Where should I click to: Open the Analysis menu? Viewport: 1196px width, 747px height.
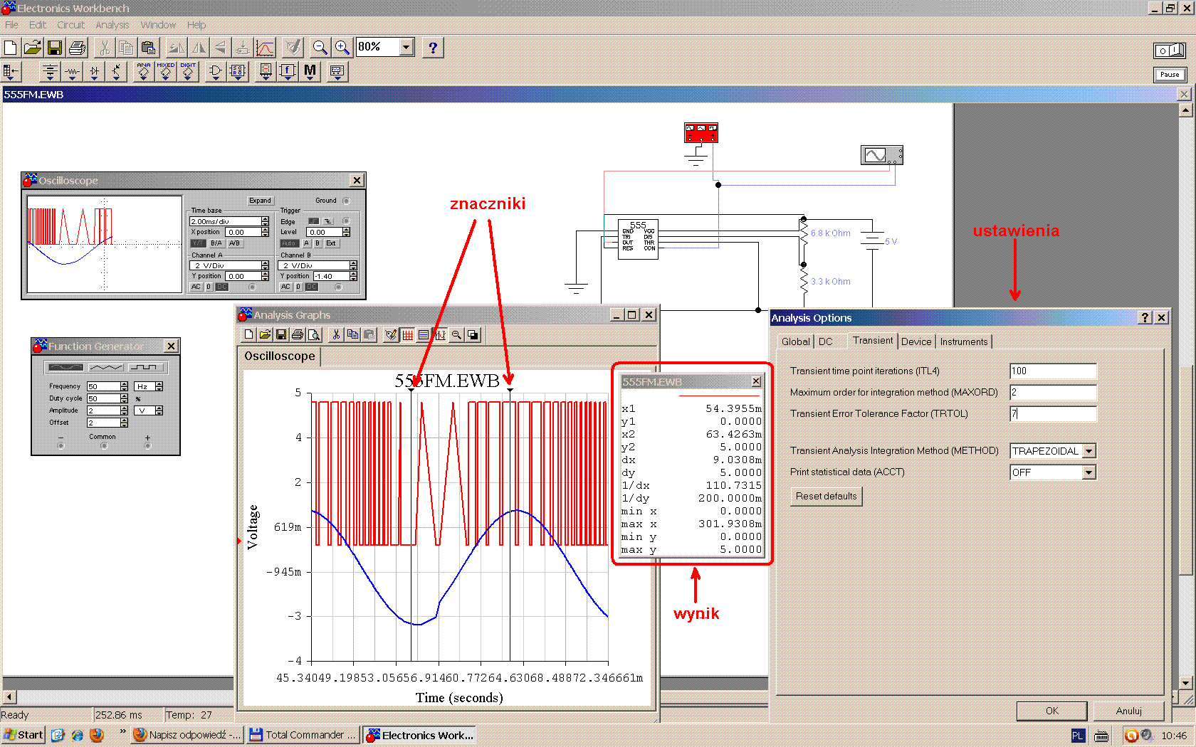112,25
